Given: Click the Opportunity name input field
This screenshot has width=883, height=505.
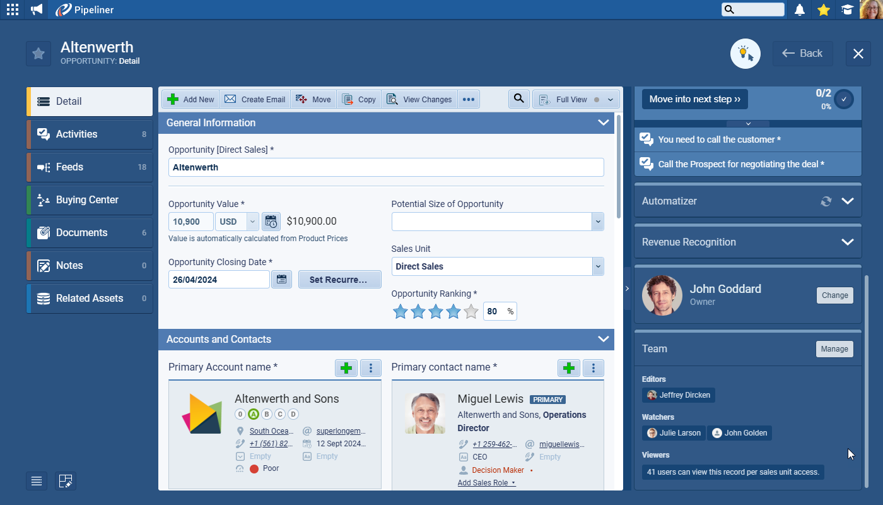Looking at the screenshot, I should 386,167.
